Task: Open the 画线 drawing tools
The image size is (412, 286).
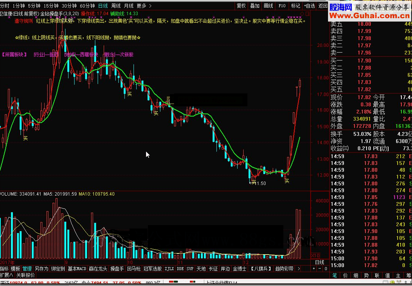Action: tap(268, 6)
